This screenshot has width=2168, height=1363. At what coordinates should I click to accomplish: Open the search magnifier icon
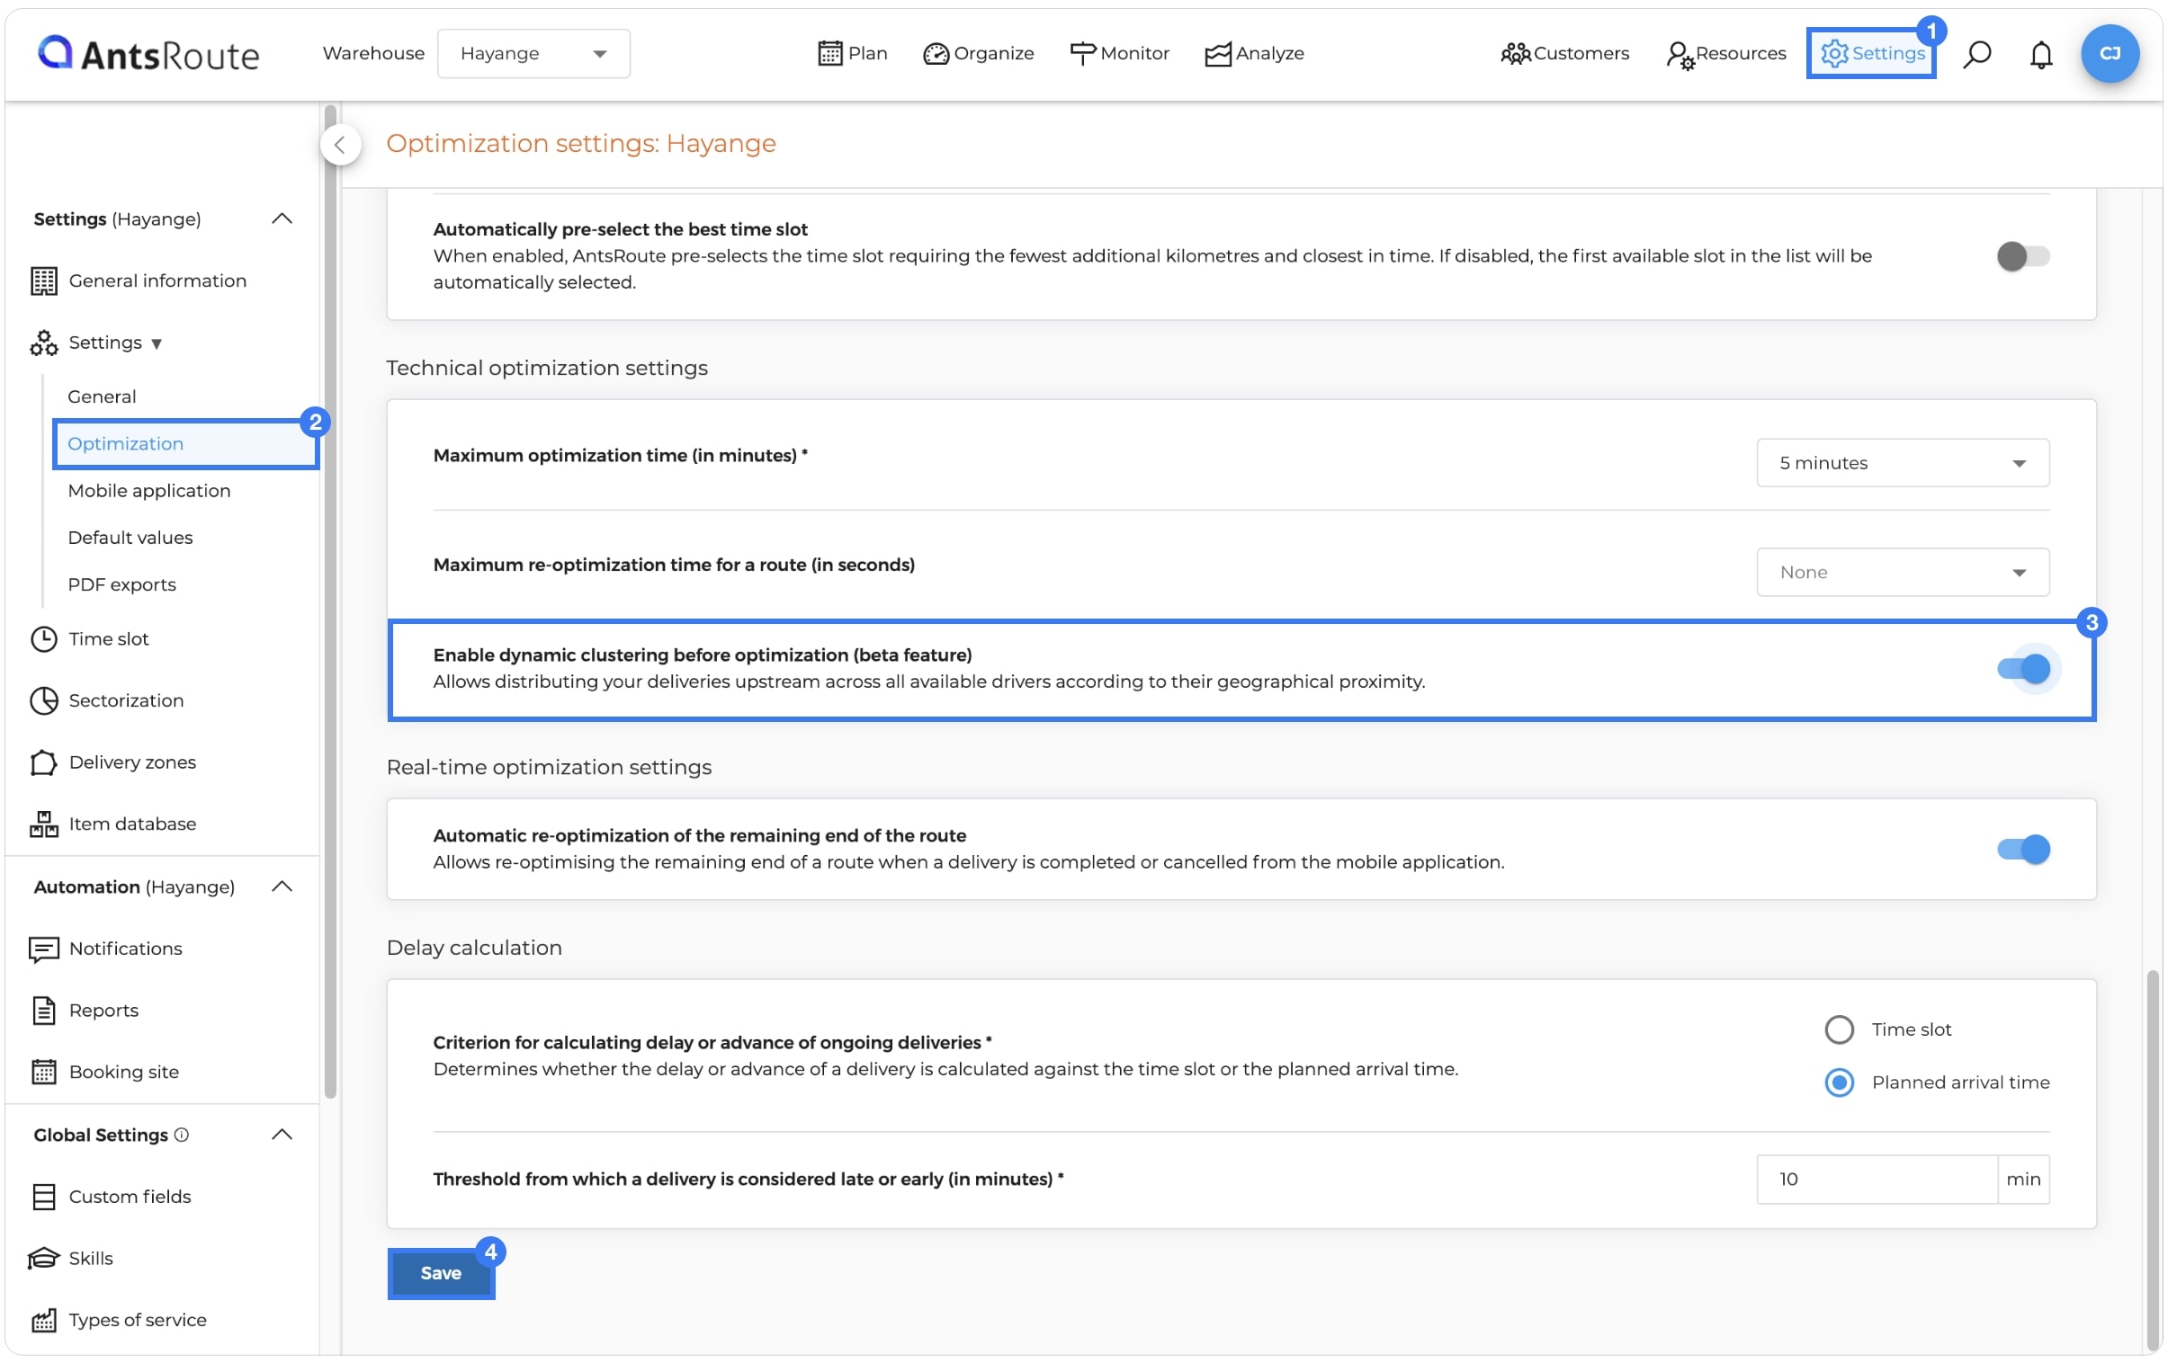(x=1976, y=54)
